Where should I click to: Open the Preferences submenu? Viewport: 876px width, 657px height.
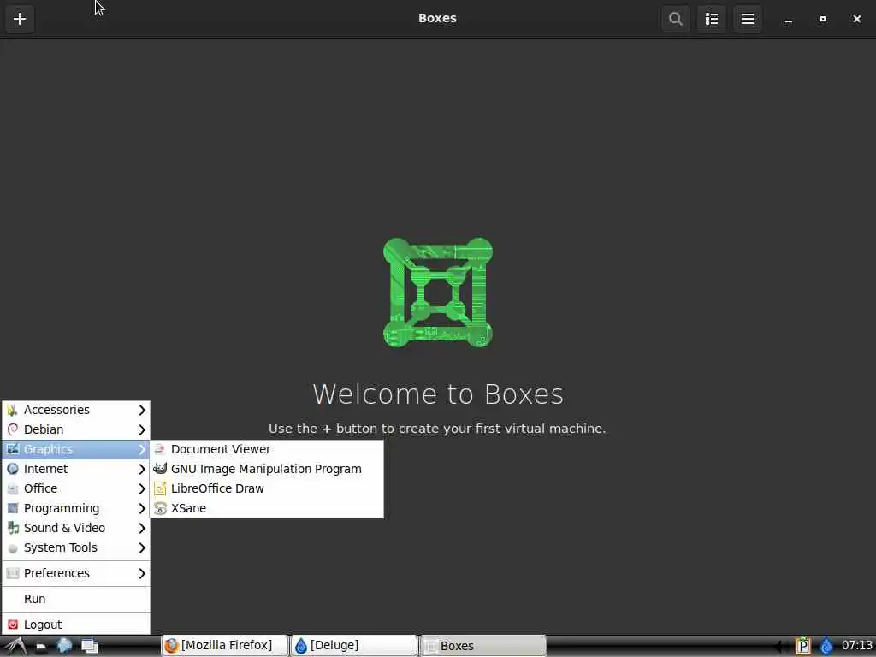[76, 573]
